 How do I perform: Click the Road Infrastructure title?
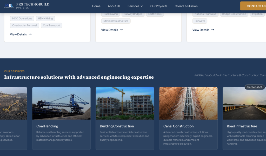(242, 126)
